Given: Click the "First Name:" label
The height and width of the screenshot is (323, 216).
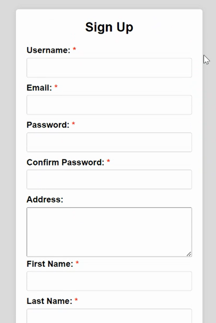Looking at the screenshot, I should pos(50,264).
